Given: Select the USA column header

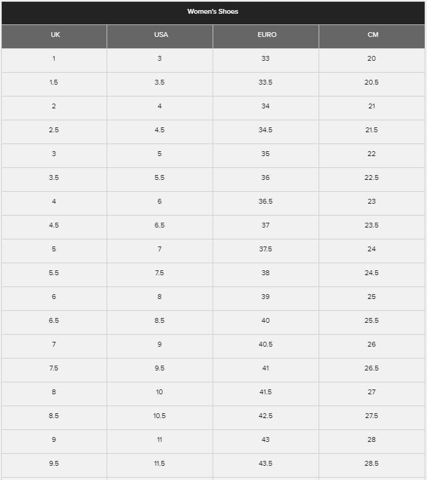Looking at the screenshot, I should 161,35.
